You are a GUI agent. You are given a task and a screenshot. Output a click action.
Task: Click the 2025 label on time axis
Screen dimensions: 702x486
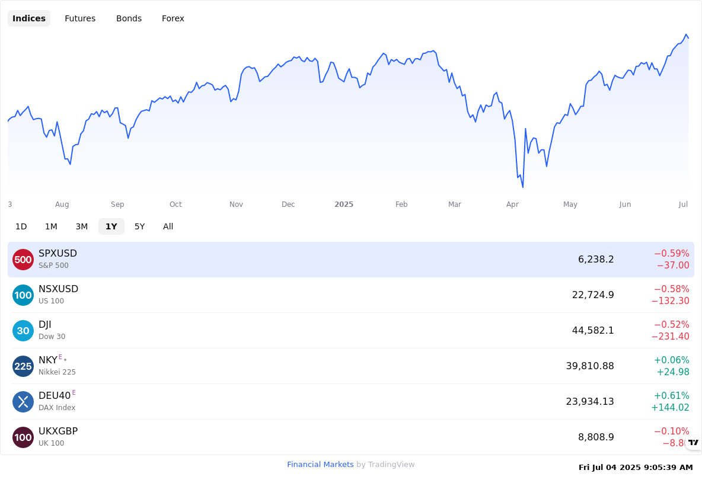pyautogui.click(x=344, y=204)
